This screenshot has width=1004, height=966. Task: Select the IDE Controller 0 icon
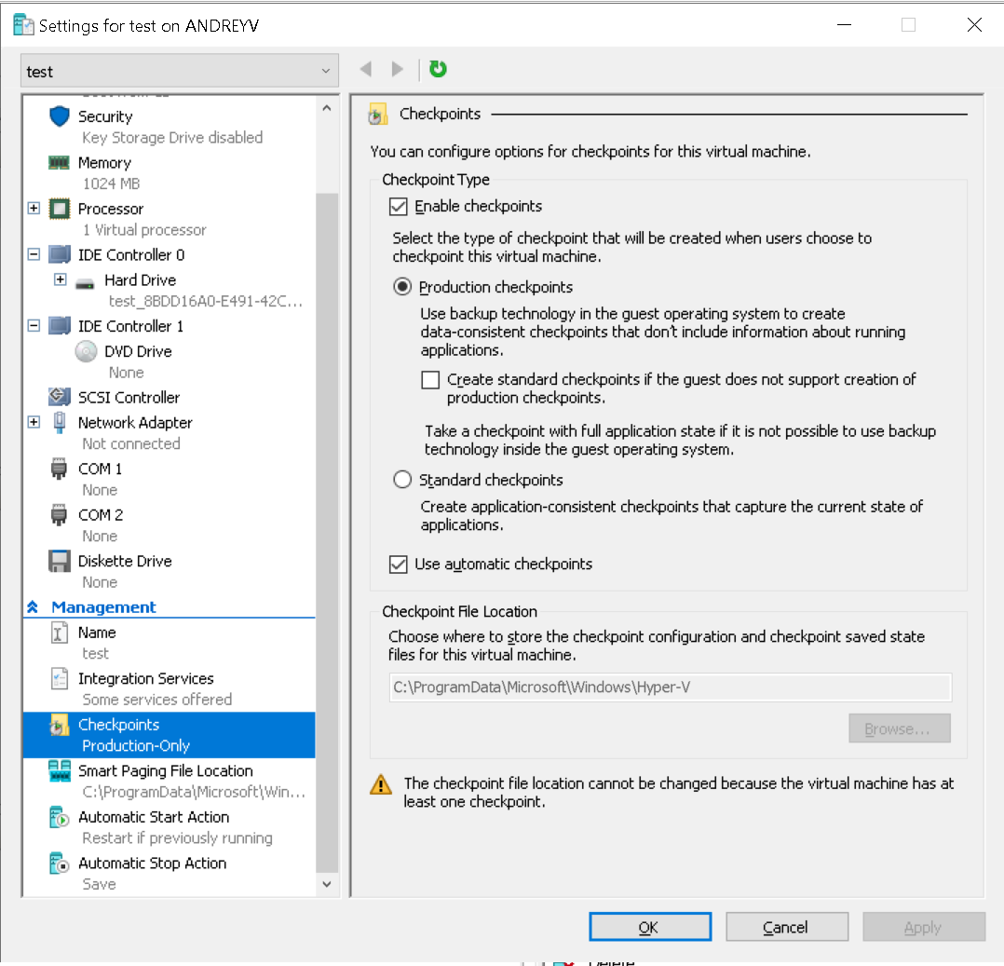60,255
